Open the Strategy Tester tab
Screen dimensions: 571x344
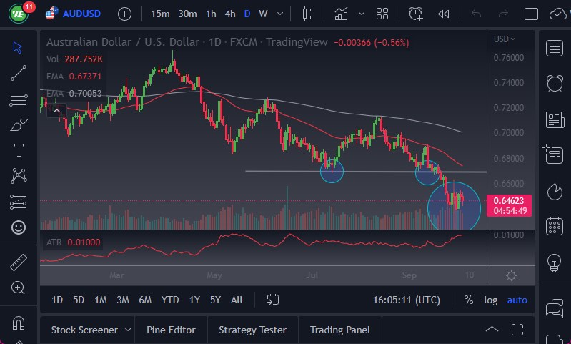(x=252, y=330)
